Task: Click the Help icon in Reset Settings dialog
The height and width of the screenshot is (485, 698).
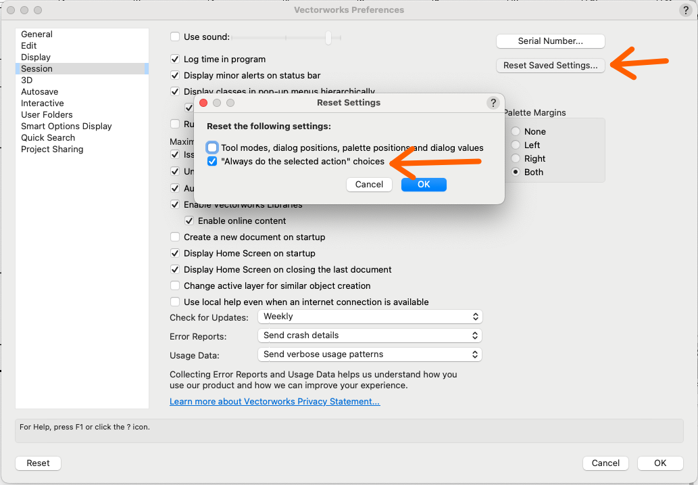Action: [x=493, y=103]
